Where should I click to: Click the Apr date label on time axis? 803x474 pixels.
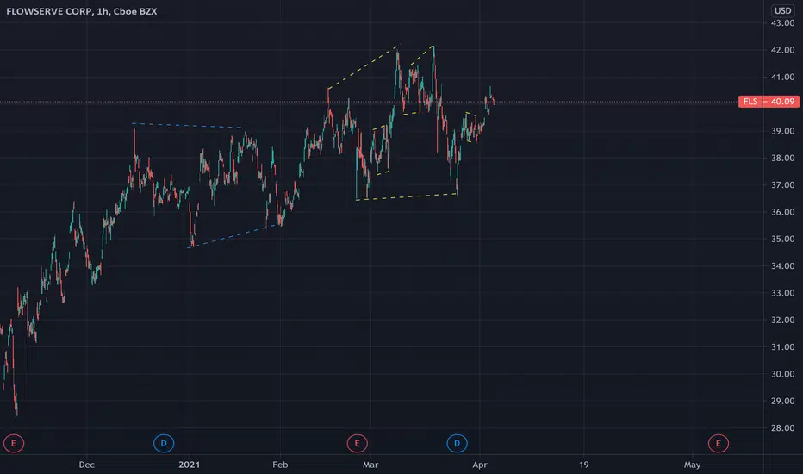coord(479,465)
